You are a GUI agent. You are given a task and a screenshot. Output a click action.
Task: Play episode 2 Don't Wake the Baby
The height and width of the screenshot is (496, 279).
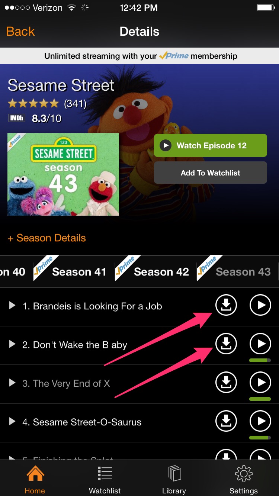tap(260, 344)
